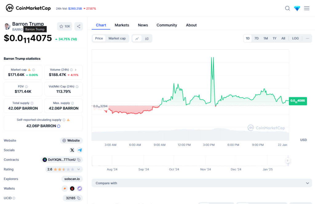
Task: Copy the UCID 32185 icon
Action: [x=79, y=198]
